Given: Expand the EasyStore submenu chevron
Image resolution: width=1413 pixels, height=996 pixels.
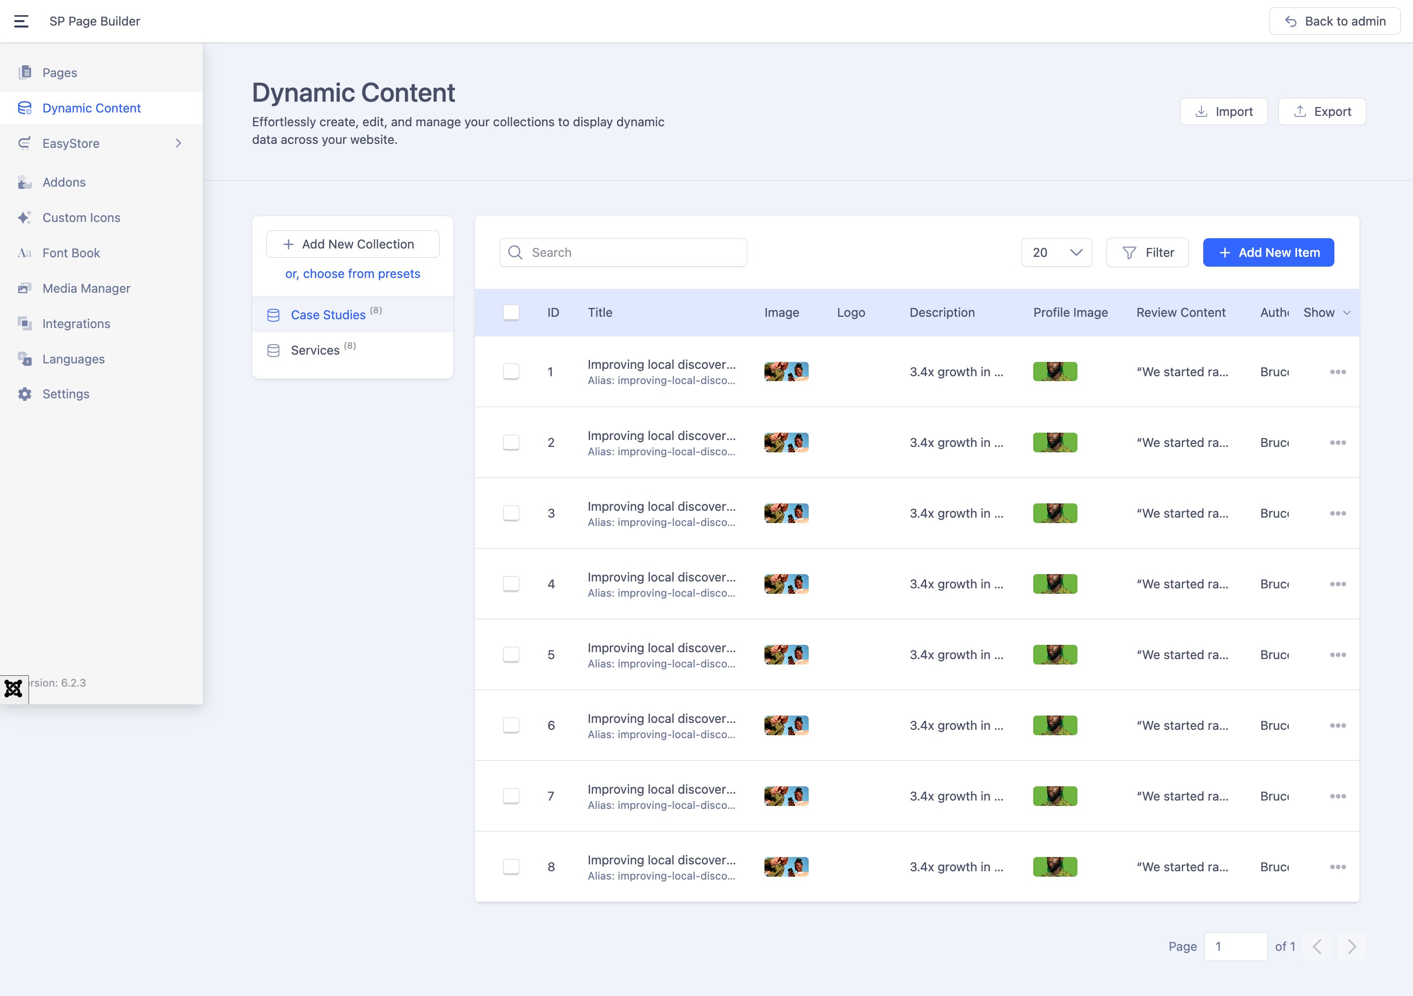Looking at the screenshot, I should (x=178, y=143).
